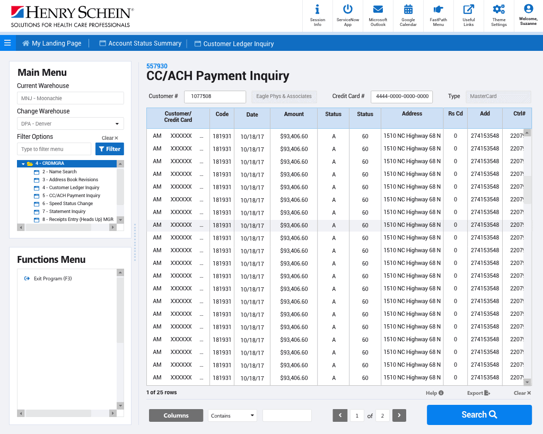Screen dimensions: 543x434
Task: Click the 557930 program number link
Action: point(157,66)
